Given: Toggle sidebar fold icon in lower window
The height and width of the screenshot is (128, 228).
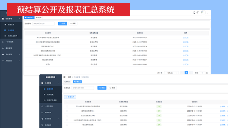Looking at the screenshot, I should pos(64,77).
